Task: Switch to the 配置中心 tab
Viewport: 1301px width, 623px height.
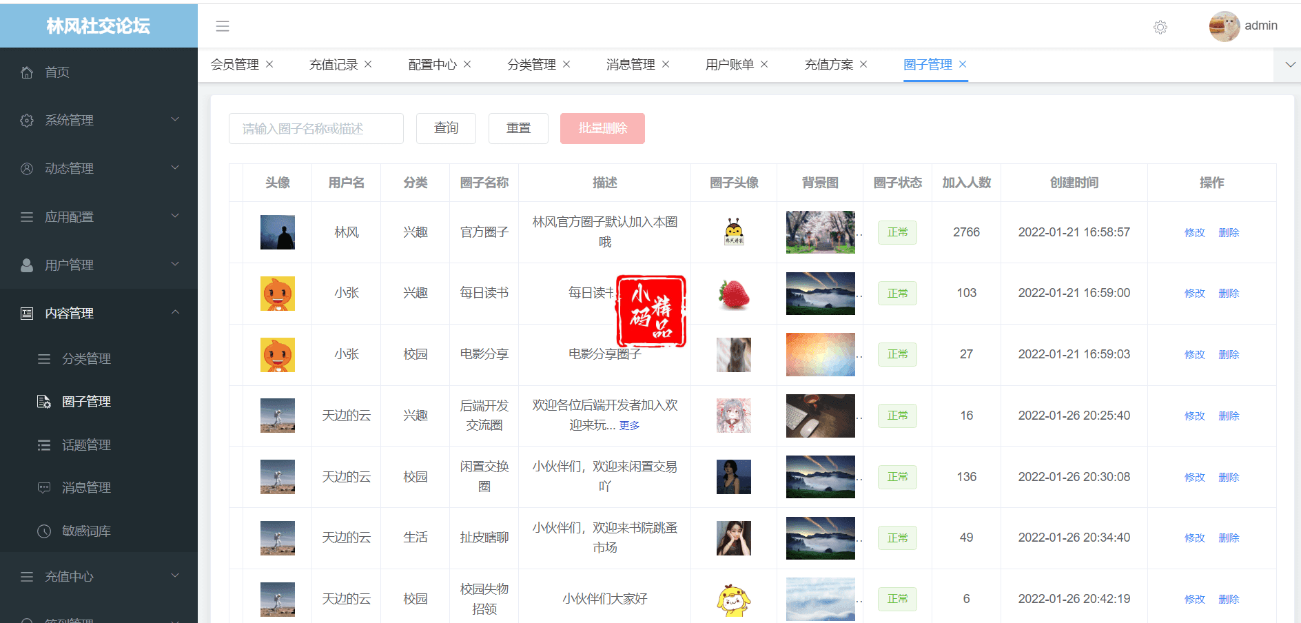Action: [x=433, y=65]
